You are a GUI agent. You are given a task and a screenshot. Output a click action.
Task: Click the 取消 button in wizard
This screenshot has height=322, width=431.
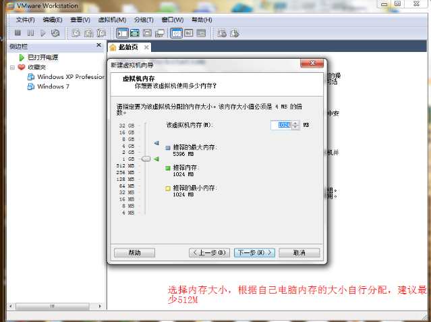[299, 252]
